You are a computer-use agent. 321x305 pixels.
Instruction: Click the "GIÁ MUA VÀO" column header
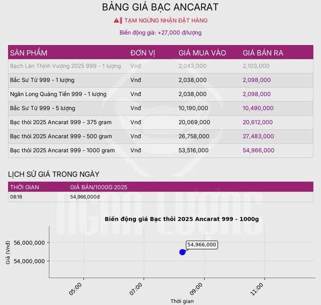[x=202, y=53]
